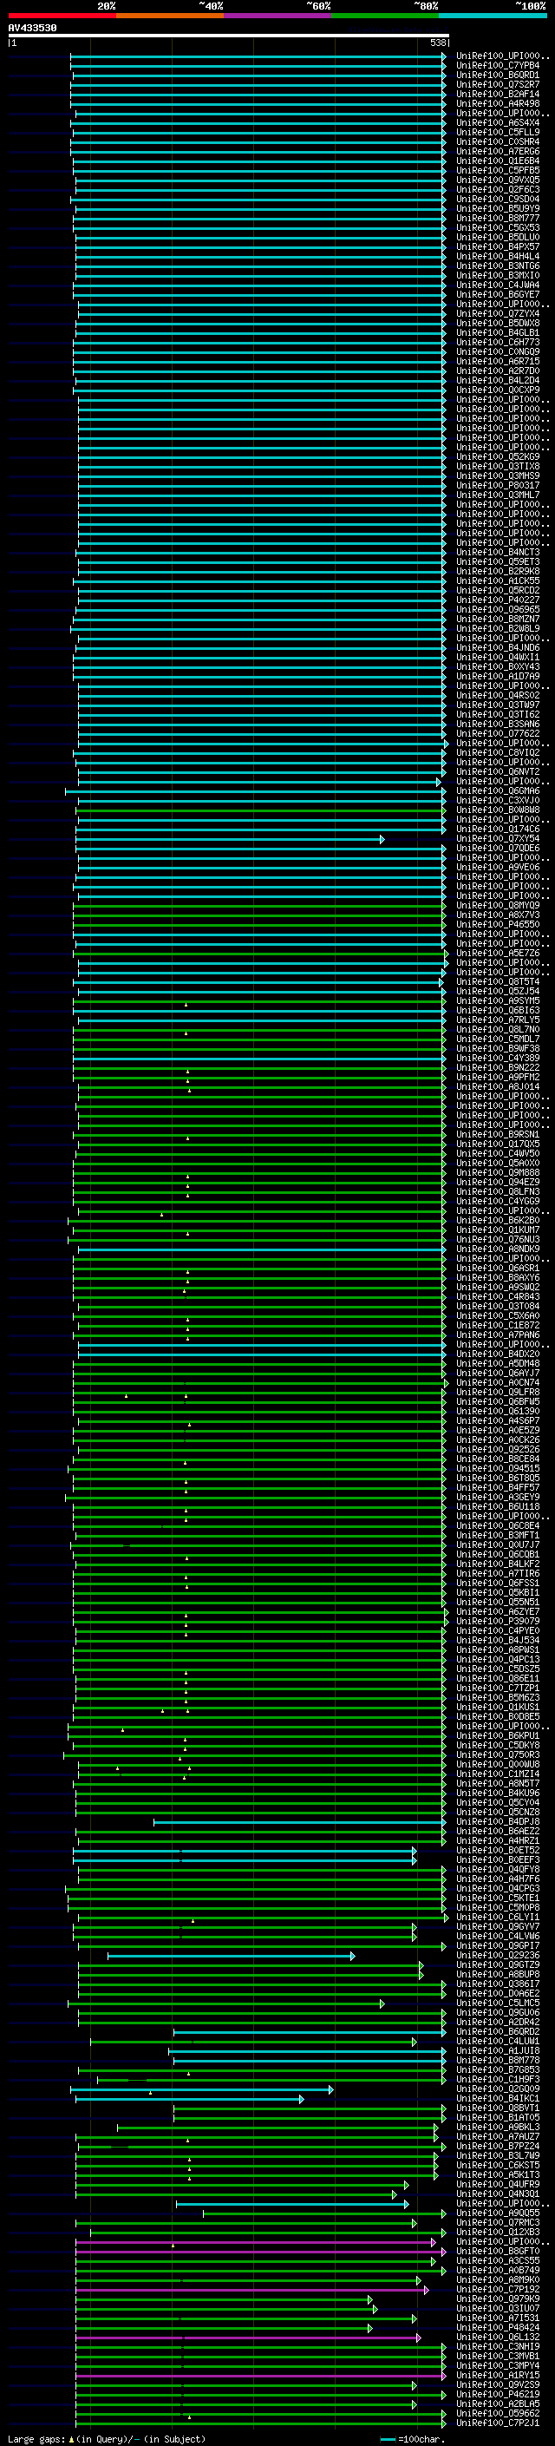Open hit UniRef100_B3NTG6
Viewport: 555px width, 2446px height.
pos(498,266)
